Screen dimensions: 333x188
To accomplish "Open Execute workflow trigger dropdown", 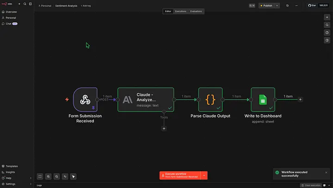I will coord(204,175).
